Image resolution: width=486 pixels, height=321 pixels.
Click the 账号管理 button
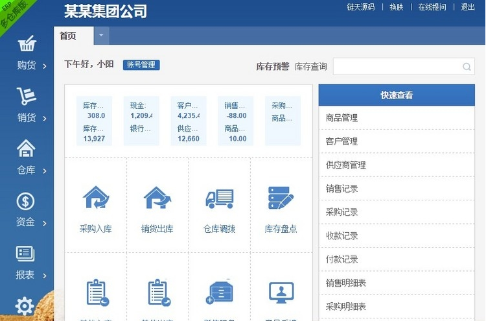tap(141, 65)
